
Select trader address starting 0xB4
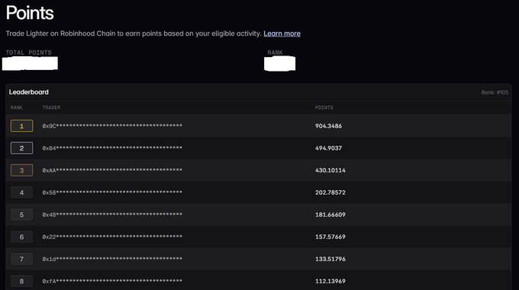click(x=112, y=148)
